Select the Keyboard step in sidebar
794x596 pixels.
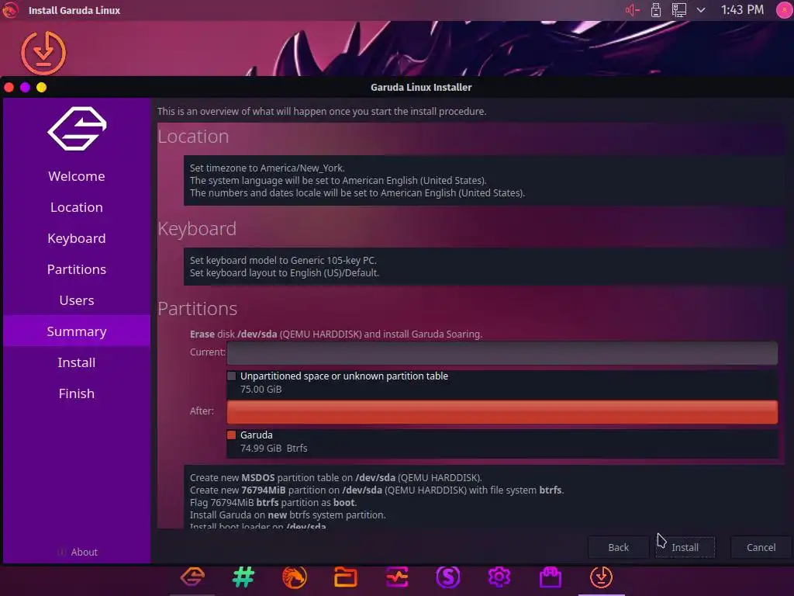coord(77,238)
